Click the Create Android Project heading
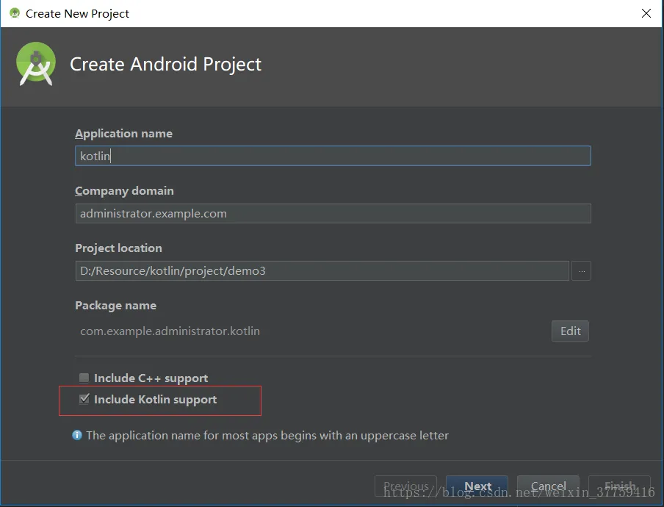 tap(165, 65)
